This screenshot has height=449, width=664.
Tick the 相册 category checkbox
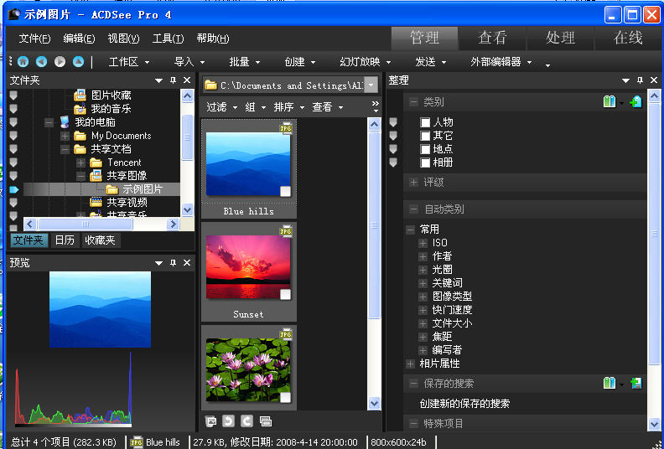click(425, 163)
